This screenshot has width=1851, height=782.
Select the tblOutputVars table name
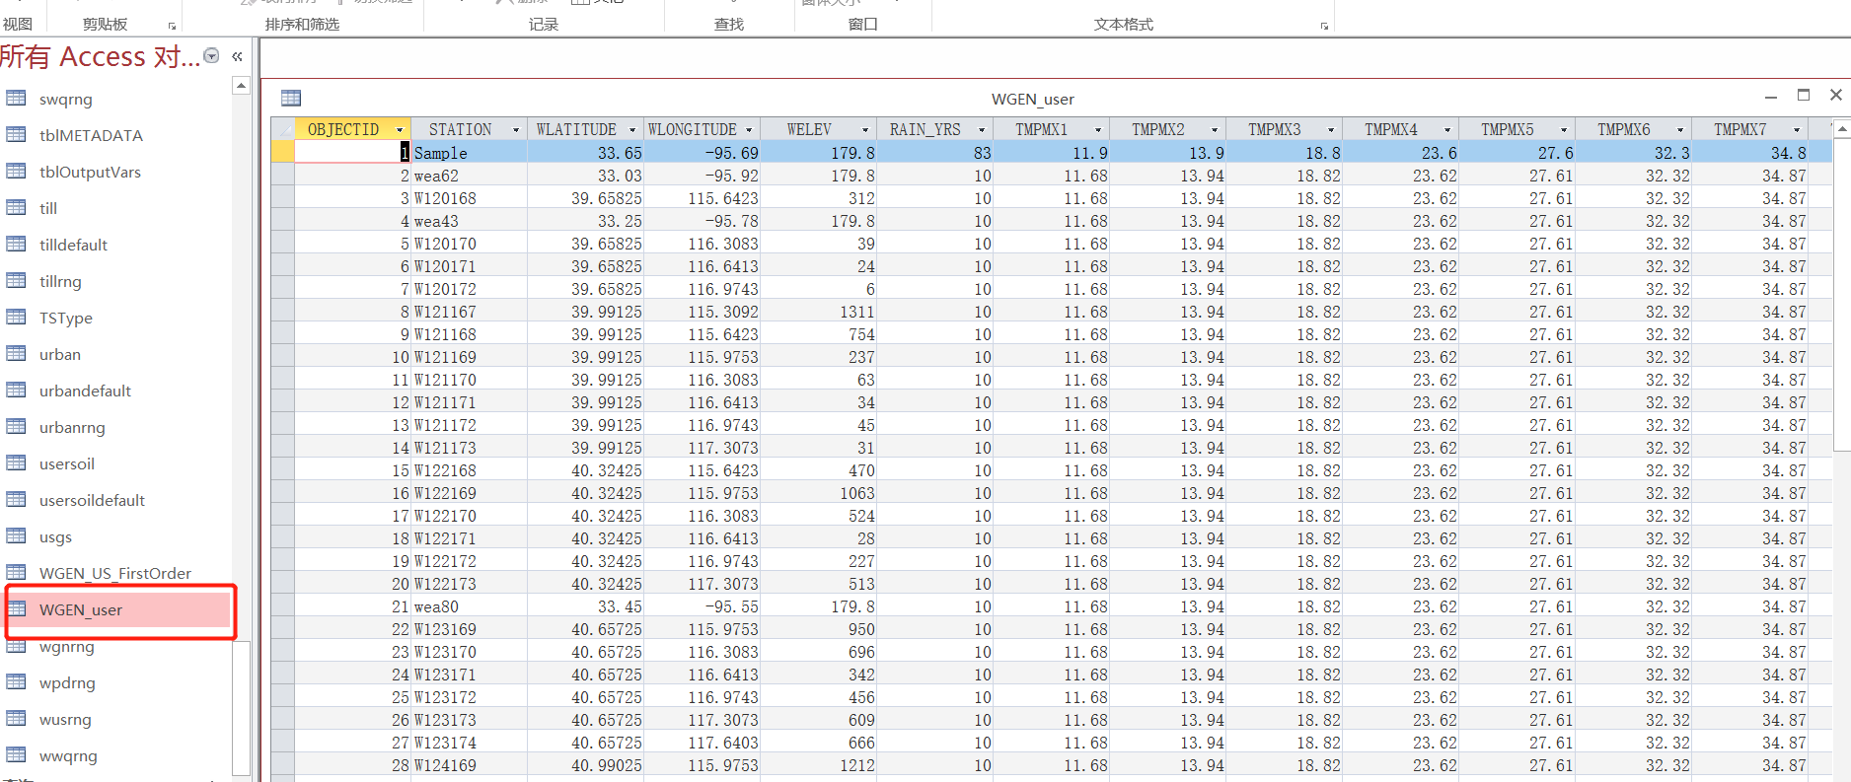coord(90,172)
